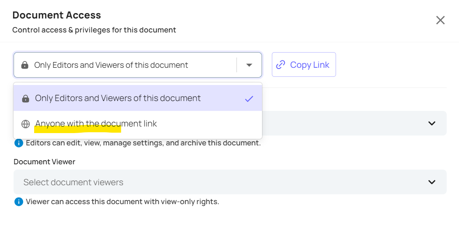Click the chain-link icon in Copy Link
The height and width of the screenshot is (237, 459).
coord(280,64)
